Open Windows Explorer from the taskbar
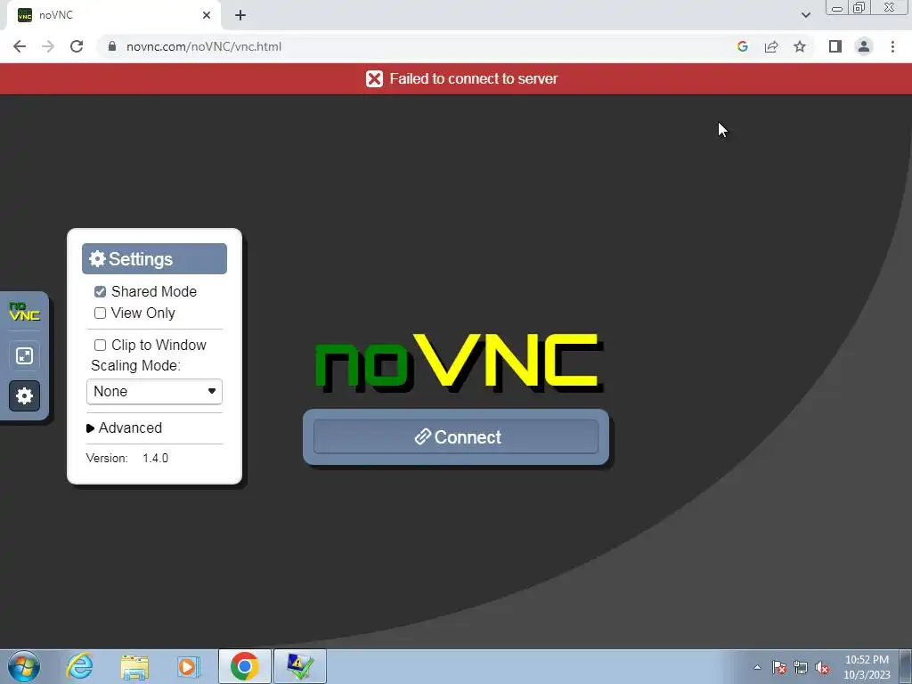Screen dimensions: 912x684 click(x=134, y=666)
